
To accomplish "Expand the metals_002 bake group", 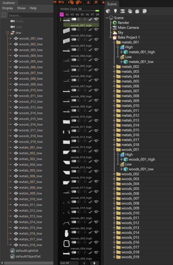I will [114, 67].
